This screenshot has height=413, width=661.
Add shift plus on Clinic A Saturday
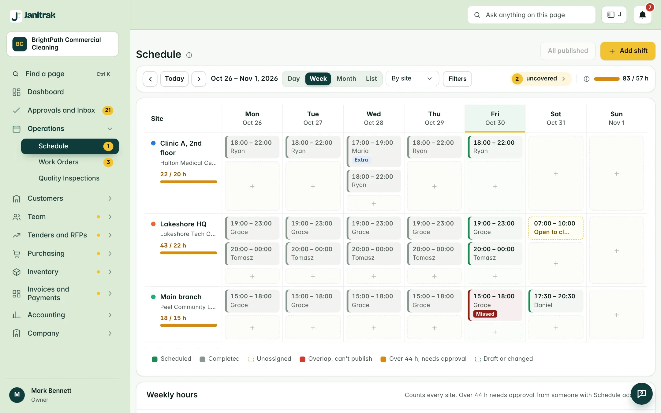[x=556, y=173]
